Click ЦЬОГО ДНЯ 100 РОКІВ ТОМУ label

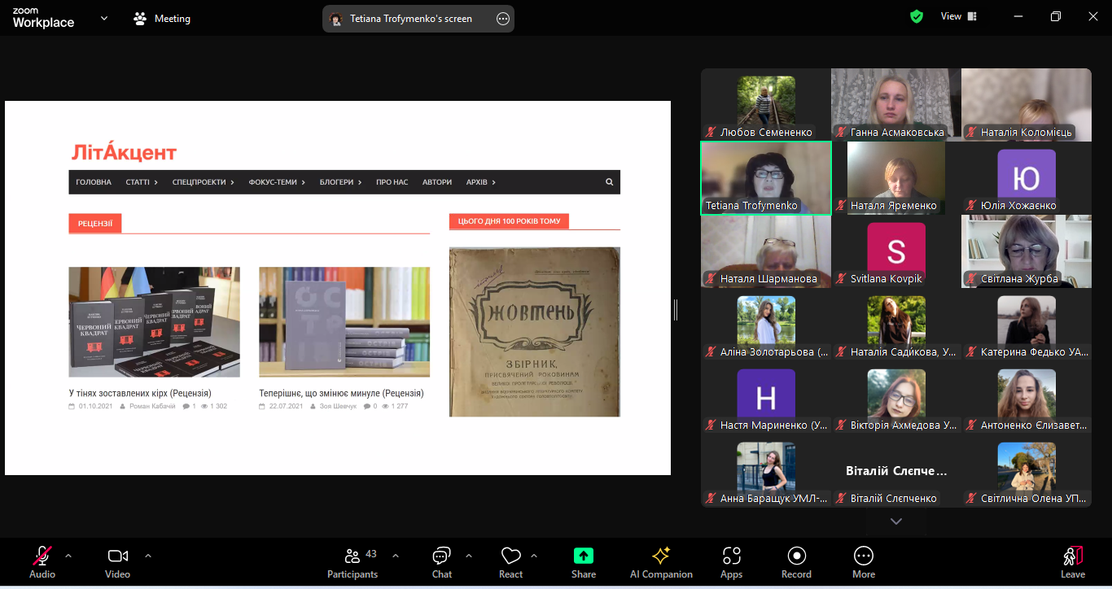510,220
